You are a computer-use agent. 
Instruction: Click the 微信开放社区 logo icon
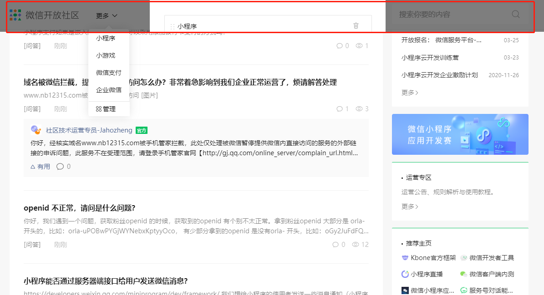click(x=15, y=15)
